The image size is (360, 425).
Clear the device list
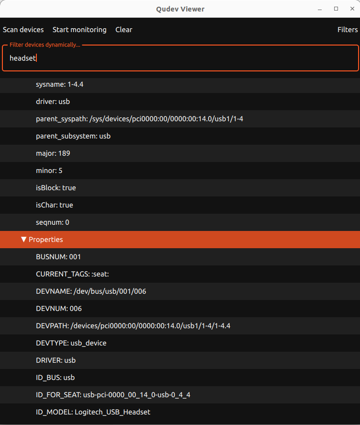(x=124, y=30)
